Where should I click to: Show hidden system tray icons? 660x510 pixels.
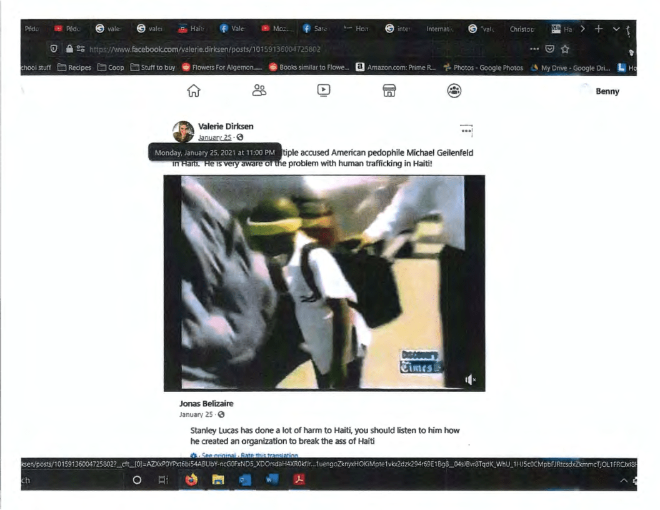pyautogui.click(x=624, y=480)
